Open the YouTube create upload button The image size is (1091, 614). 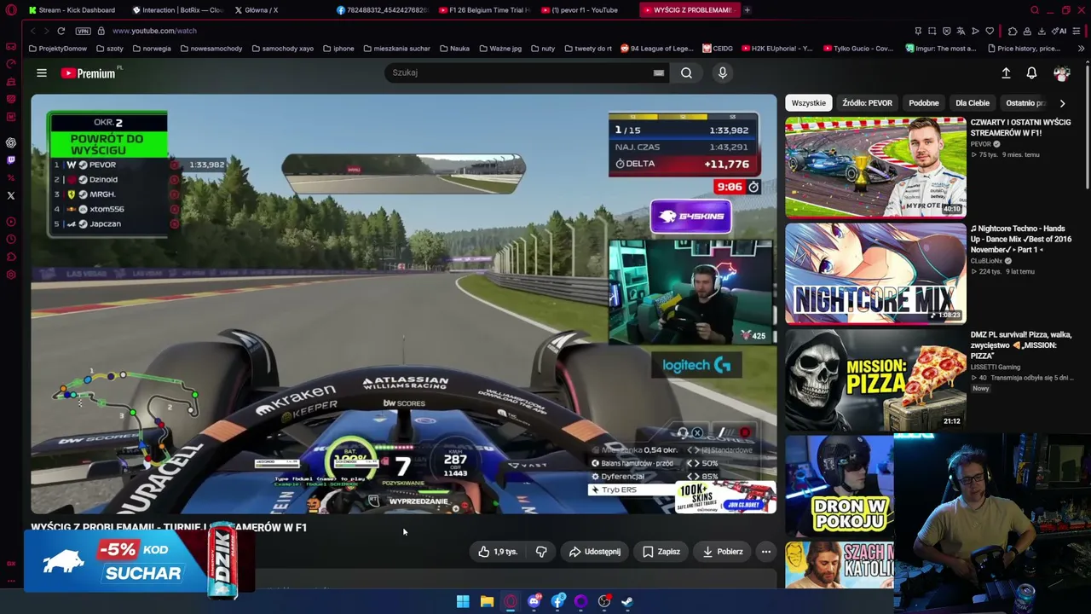coord(1006,73)
